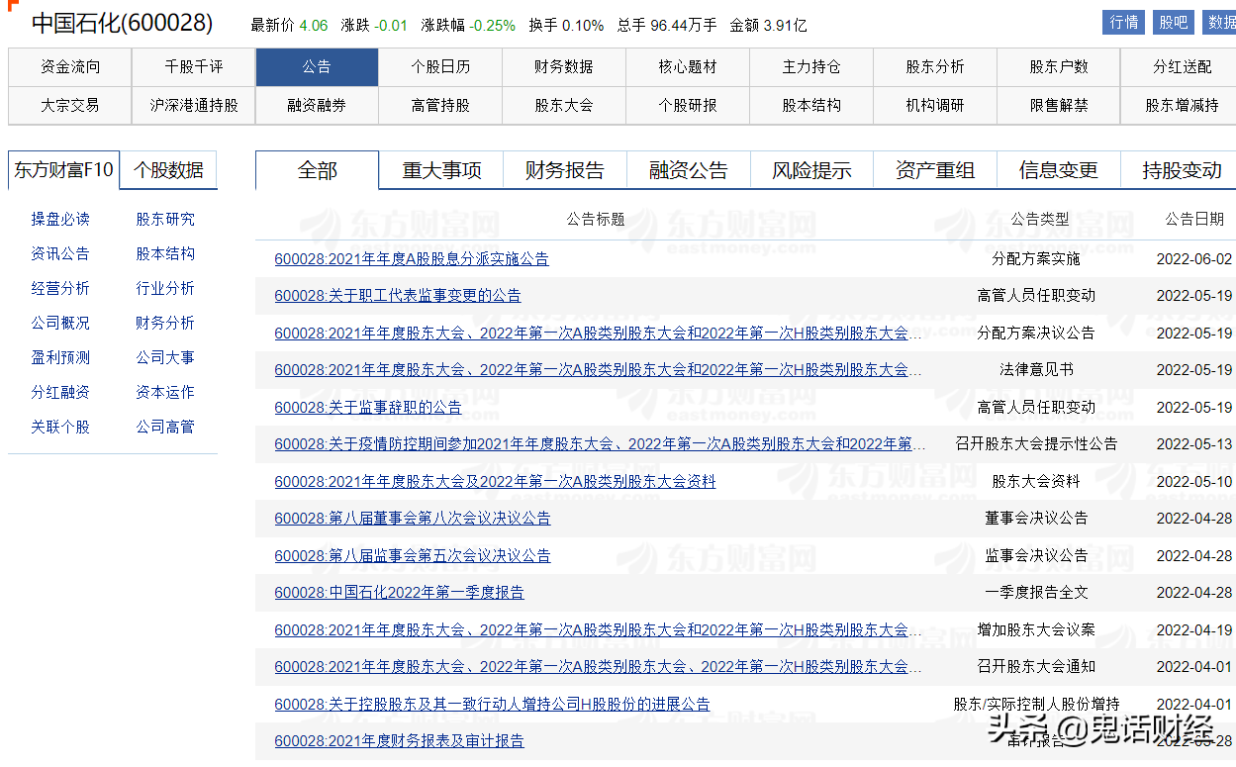This screenshot has width=1236, height=767.
Task: Open the 核心题材 tab
Action: pyautogui.click(x=688, y=67)
